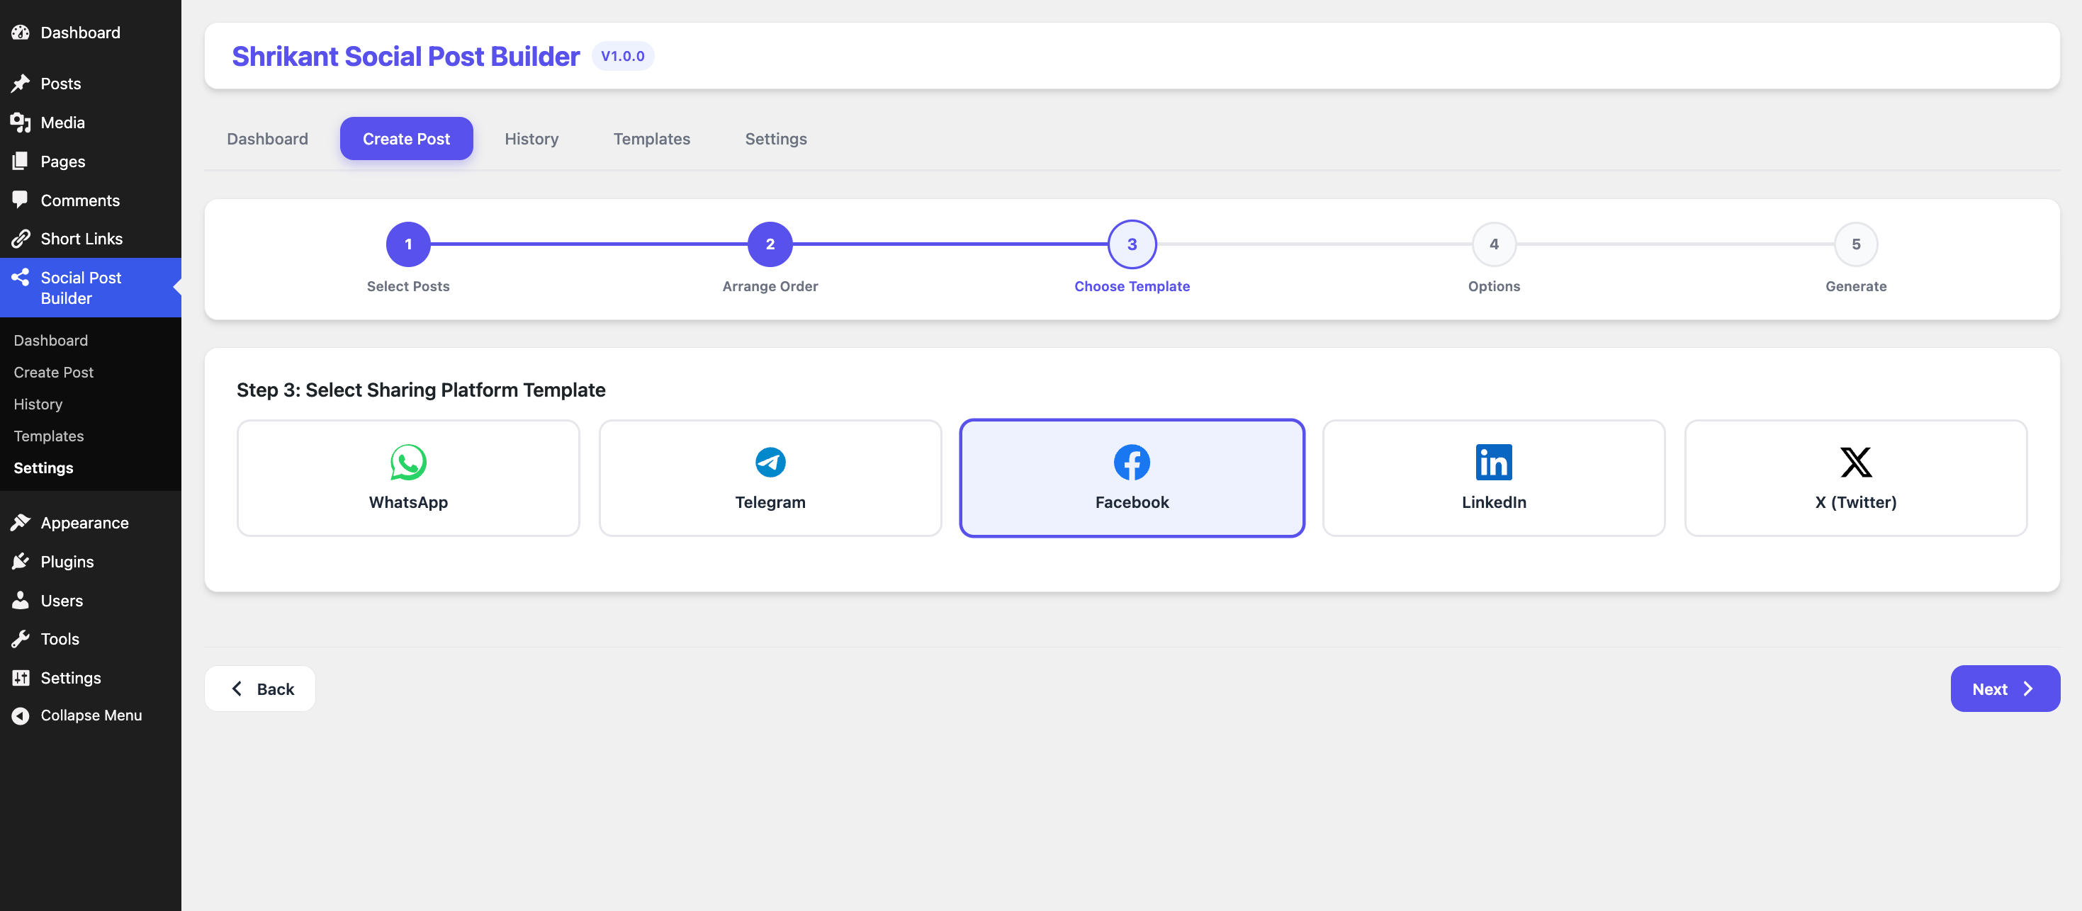Click the Arrange Order step label
Image resolution: width=2082 pixels, height=911 pixels.
770,286
